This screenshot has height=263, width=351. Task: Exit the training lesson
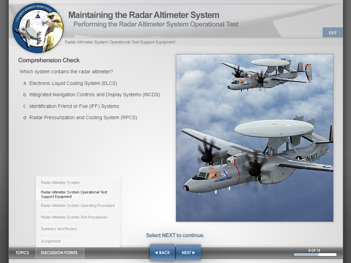tap(332, 33)
